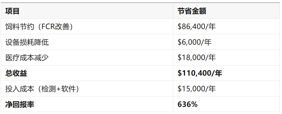
Task: Click the bold 总收益 label
Action: click(16, 73)
